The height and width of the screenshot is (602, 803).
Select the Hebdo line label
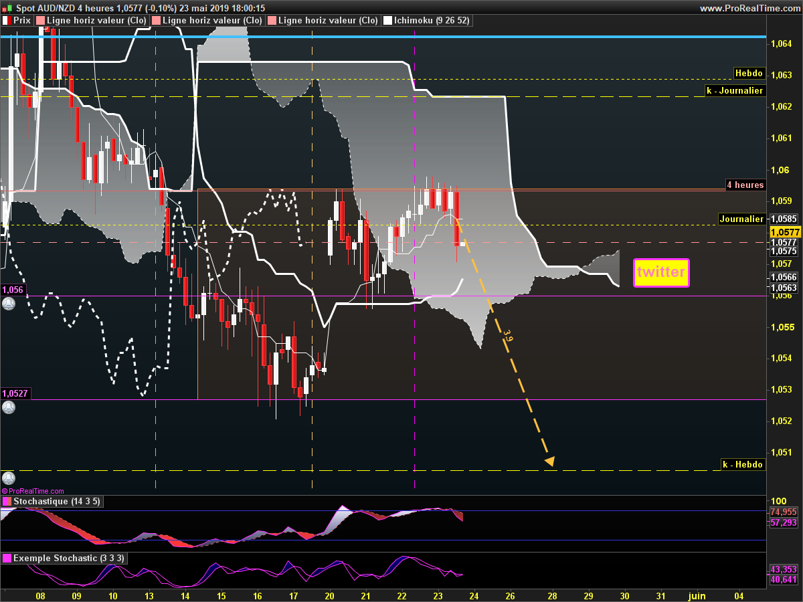point(748,74)
